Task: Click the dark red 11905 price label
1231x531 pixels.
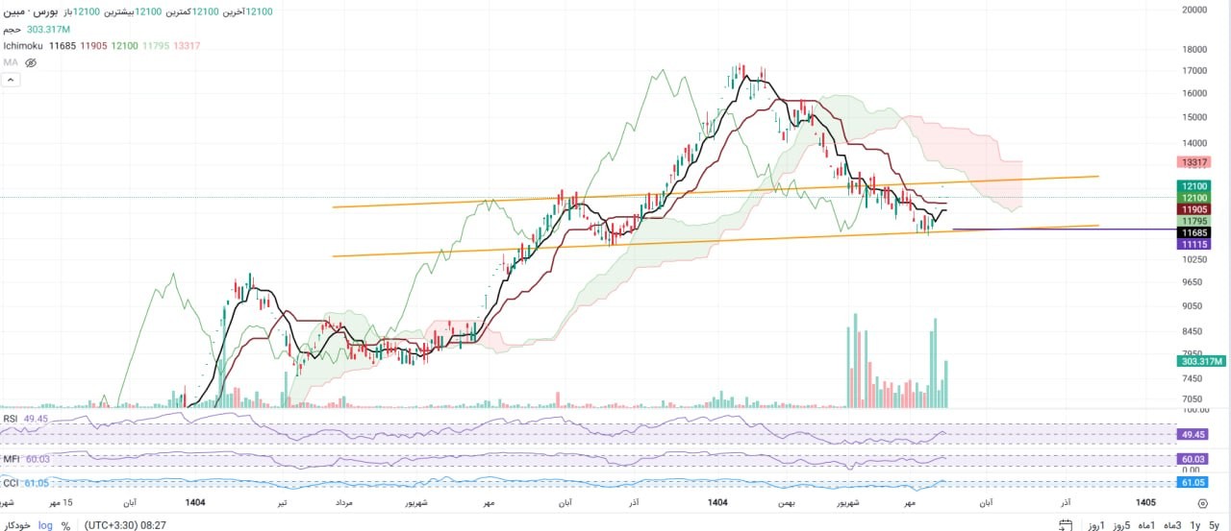Action: pyautogui.click(x=1194, y=209)
